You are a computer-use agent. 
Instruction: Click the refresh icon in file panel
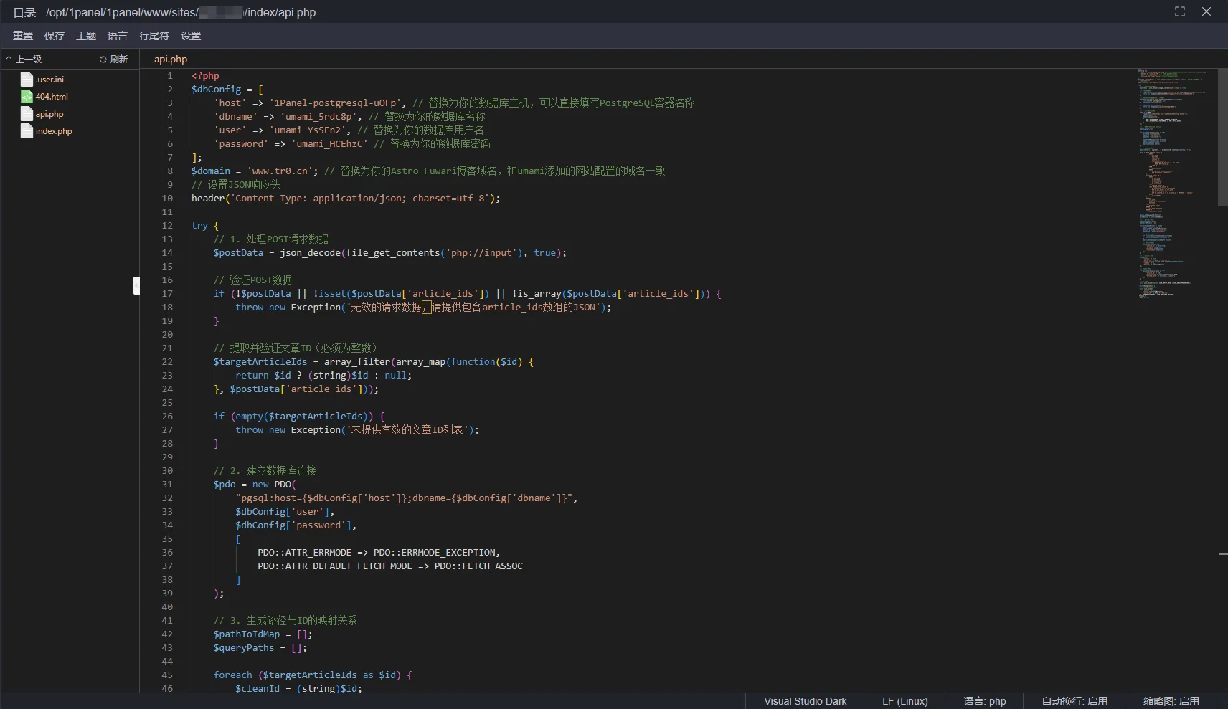point(103,60)
